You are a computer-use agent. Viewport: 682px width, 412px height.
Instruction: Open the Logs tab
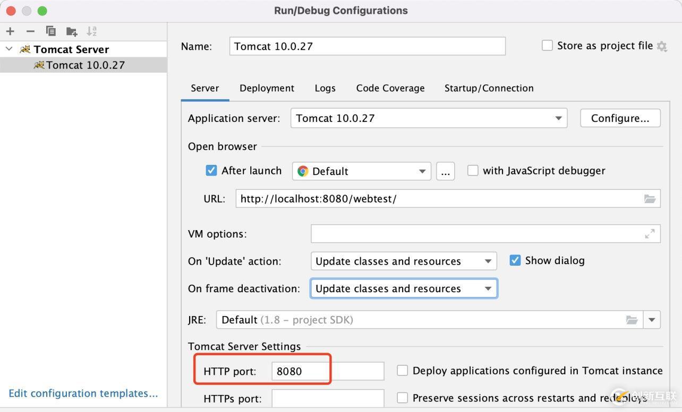point(325,88)
